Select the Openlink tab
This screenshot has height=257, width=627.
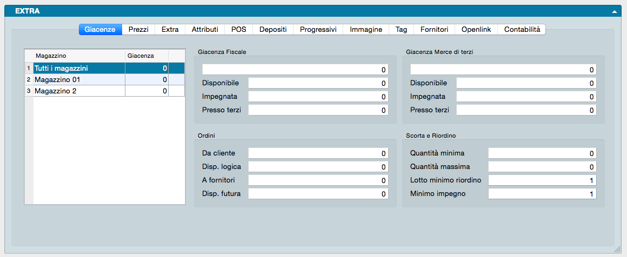476,30
